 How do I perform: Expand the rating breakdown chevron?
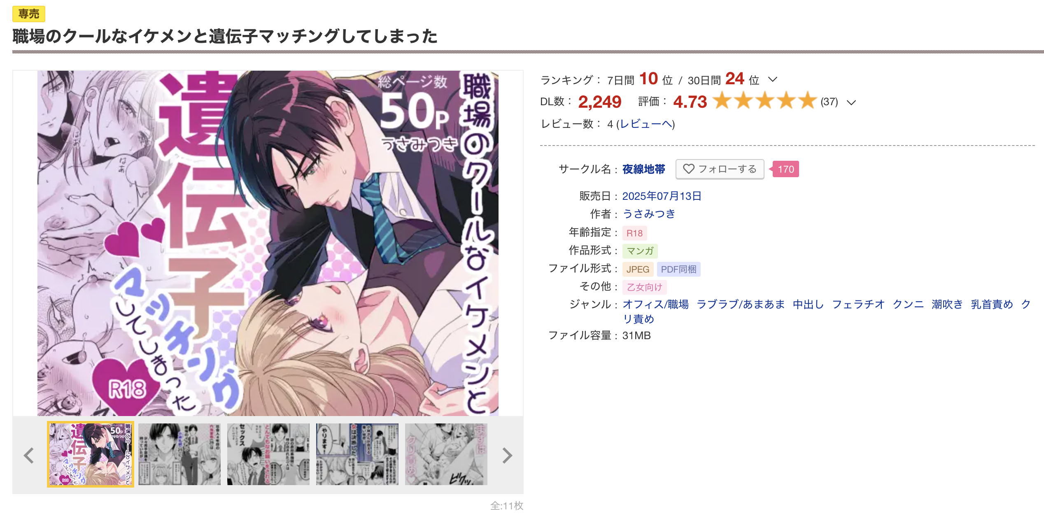point(851,102)
